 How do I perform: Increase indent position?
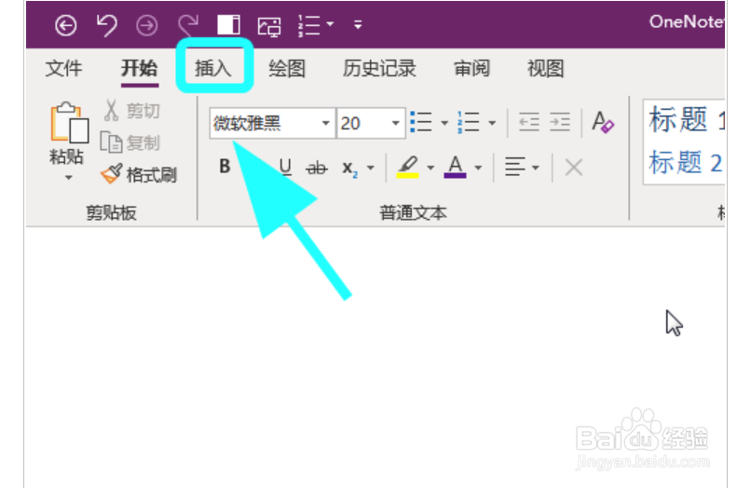[560, 122]
